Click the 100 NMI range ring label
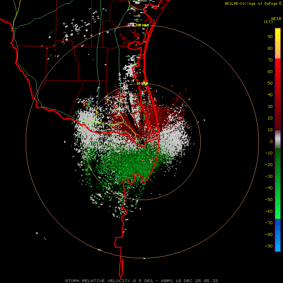This screenshot has height=283, width=283. [142, 25]
